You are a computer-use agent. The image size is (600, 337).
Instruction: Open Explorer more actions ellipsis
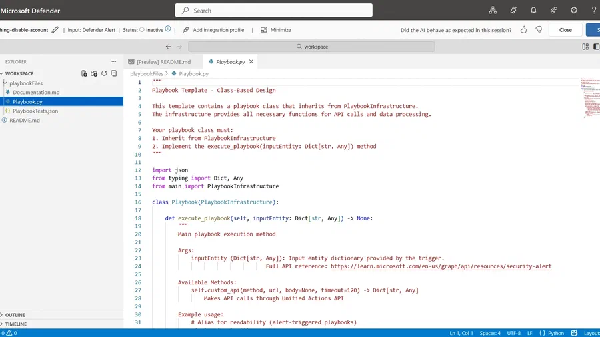click(x=113, y=61)
